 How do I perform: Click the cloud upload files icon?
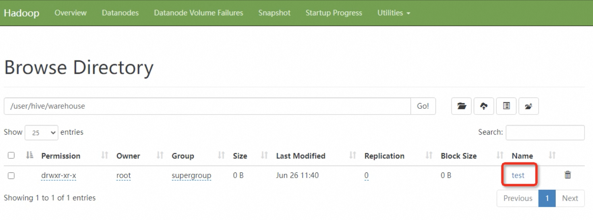pos(484,106)
